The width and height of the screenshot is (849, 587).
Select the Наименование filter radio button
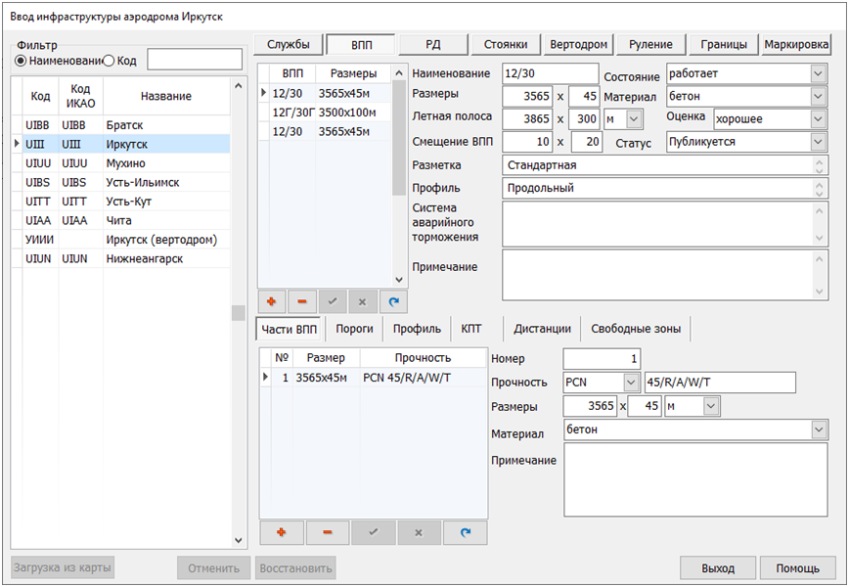[x=21, y=61]
